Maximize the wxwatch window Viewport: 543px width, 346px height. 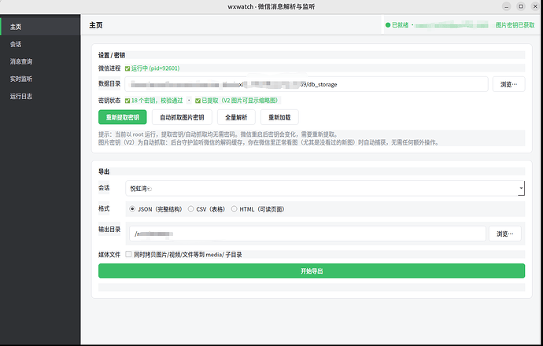tap(520, 6)
